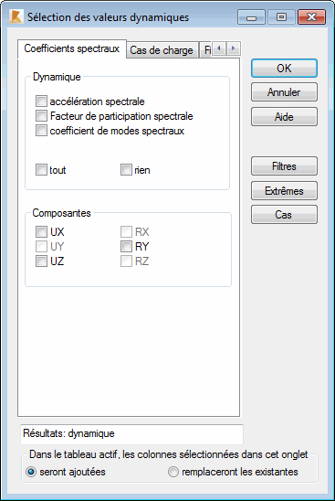
Task: Toggle the UZ component checkbox
Action: point(41,261)
